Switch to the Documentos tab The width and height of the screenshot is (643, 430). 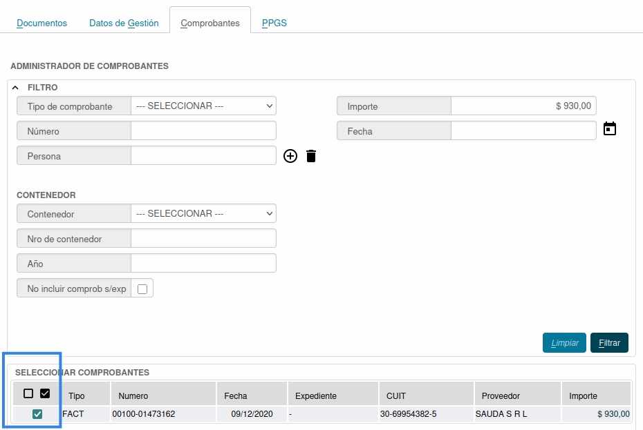tap(42, 23)
